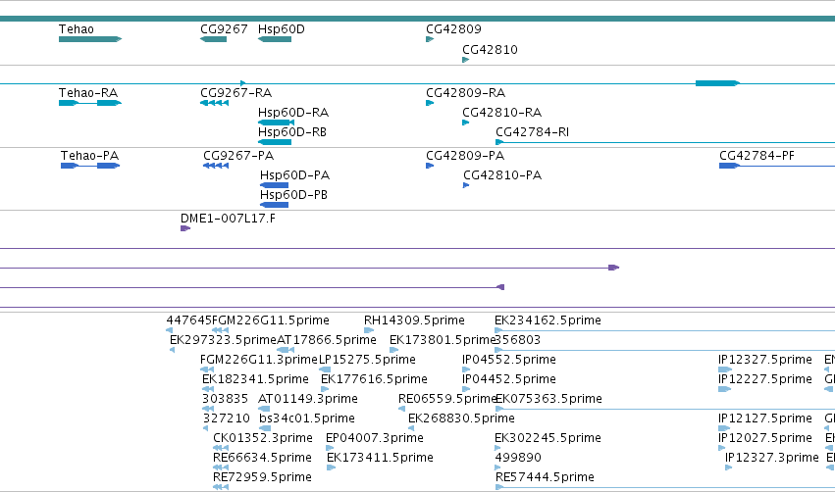Open the IP04552.5prime EST label
Viewport: 835px width, 492px height.
509,360
